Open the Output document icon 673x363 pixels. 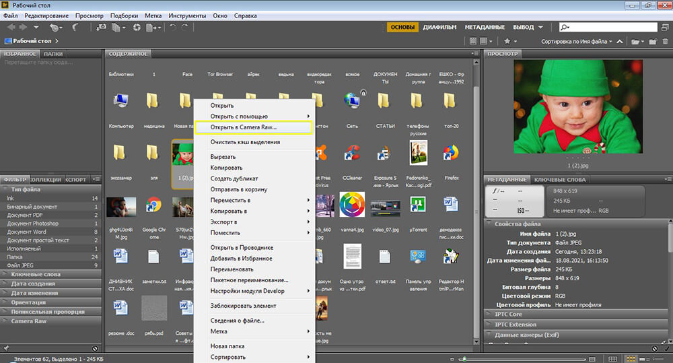tap(153, 28)
